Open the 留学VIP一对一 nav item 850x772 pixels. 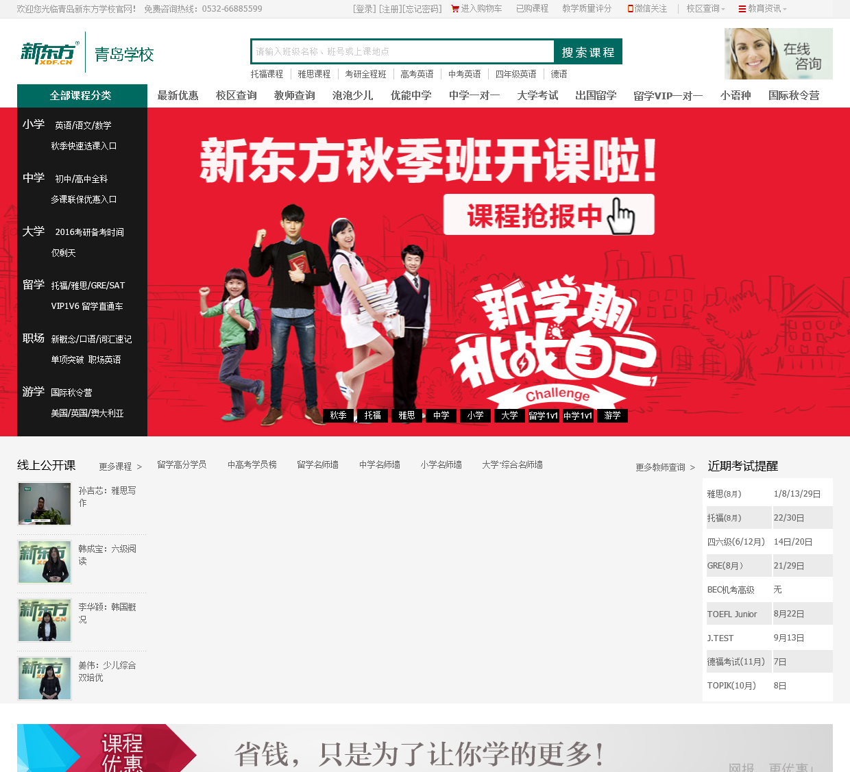point(668,96)
